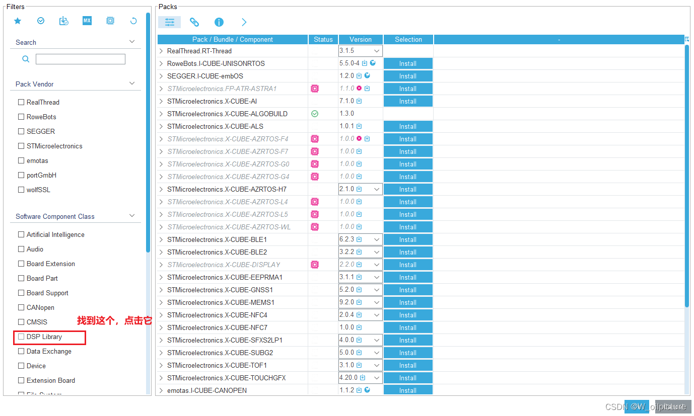The width and height of the screenshot is (694, 416).
Task: Click the Status column header
Action: pos(323,39)
